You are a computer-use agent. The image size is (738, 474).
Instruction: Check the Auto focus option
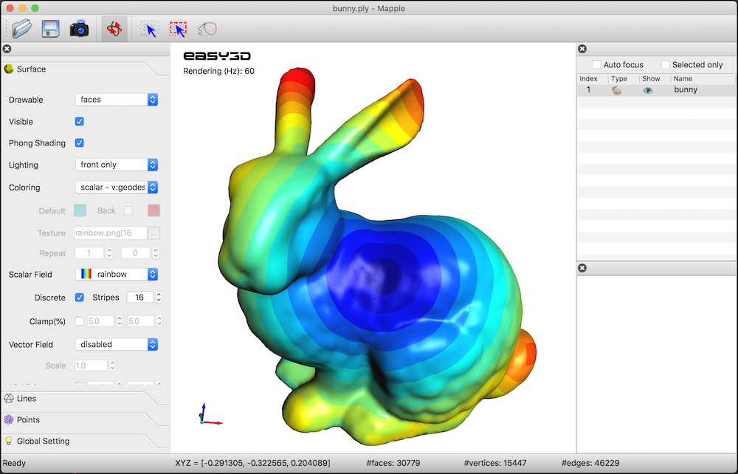pyautogui.click(x=596, y=64)
